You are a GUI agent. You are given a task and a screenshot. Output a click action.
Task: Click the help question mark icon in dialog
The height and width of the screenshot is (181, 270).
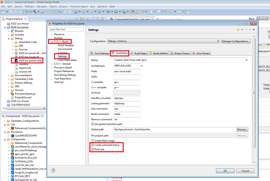53,170
